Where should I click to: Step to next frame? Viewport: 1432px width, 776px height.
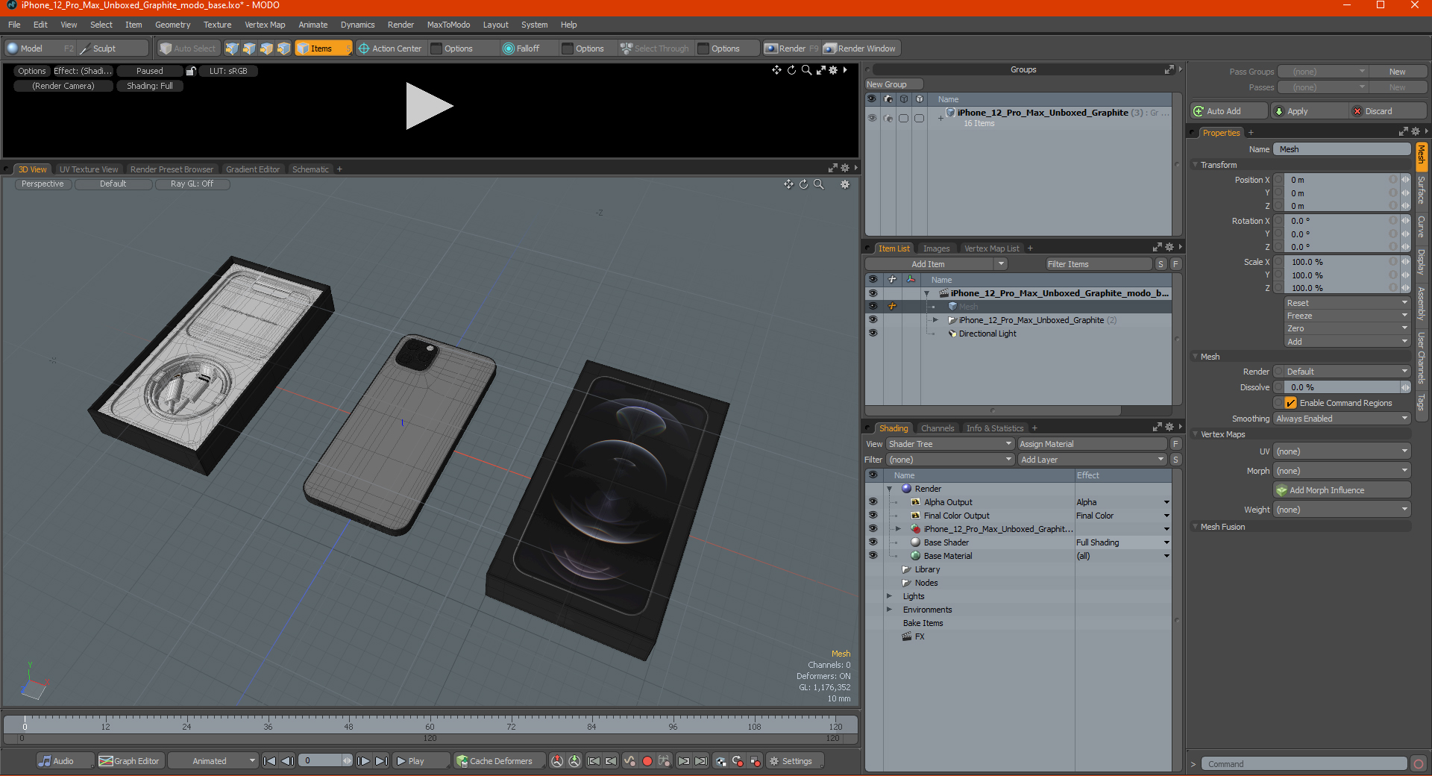[x=363, y=761]
